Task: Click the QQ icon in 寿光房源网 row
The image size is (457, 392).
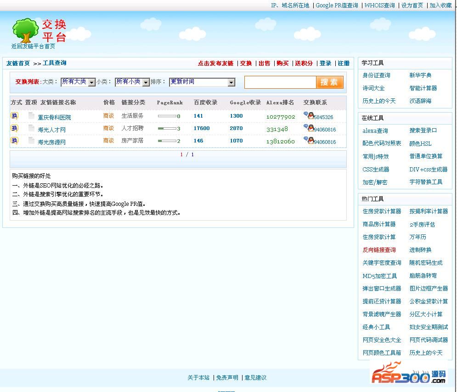Action: pos(309,140)
